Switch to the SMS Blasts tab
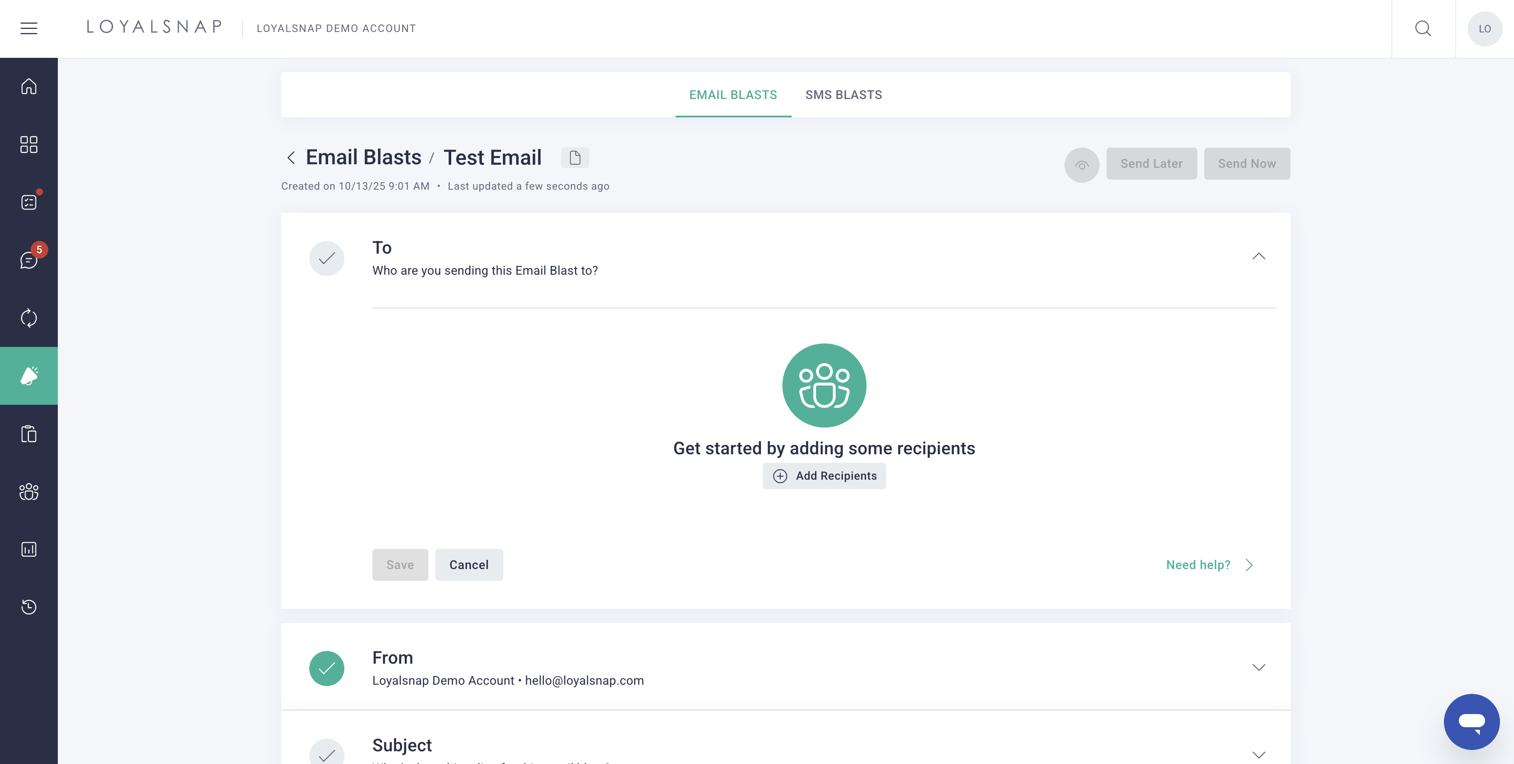 click(843, 95)
